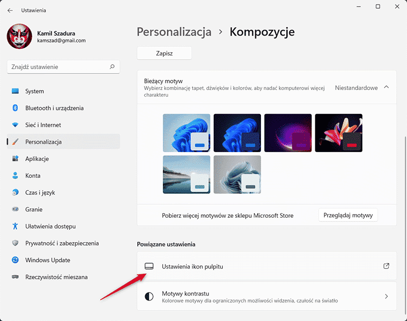
Task: Click the Aplikacje icon
Action: [x=15, y=159]
